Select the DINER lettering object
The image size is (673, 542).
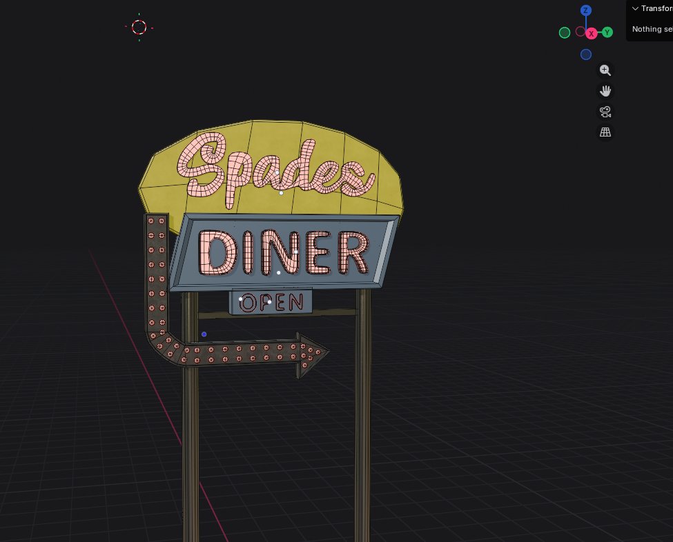coord(283,253)
